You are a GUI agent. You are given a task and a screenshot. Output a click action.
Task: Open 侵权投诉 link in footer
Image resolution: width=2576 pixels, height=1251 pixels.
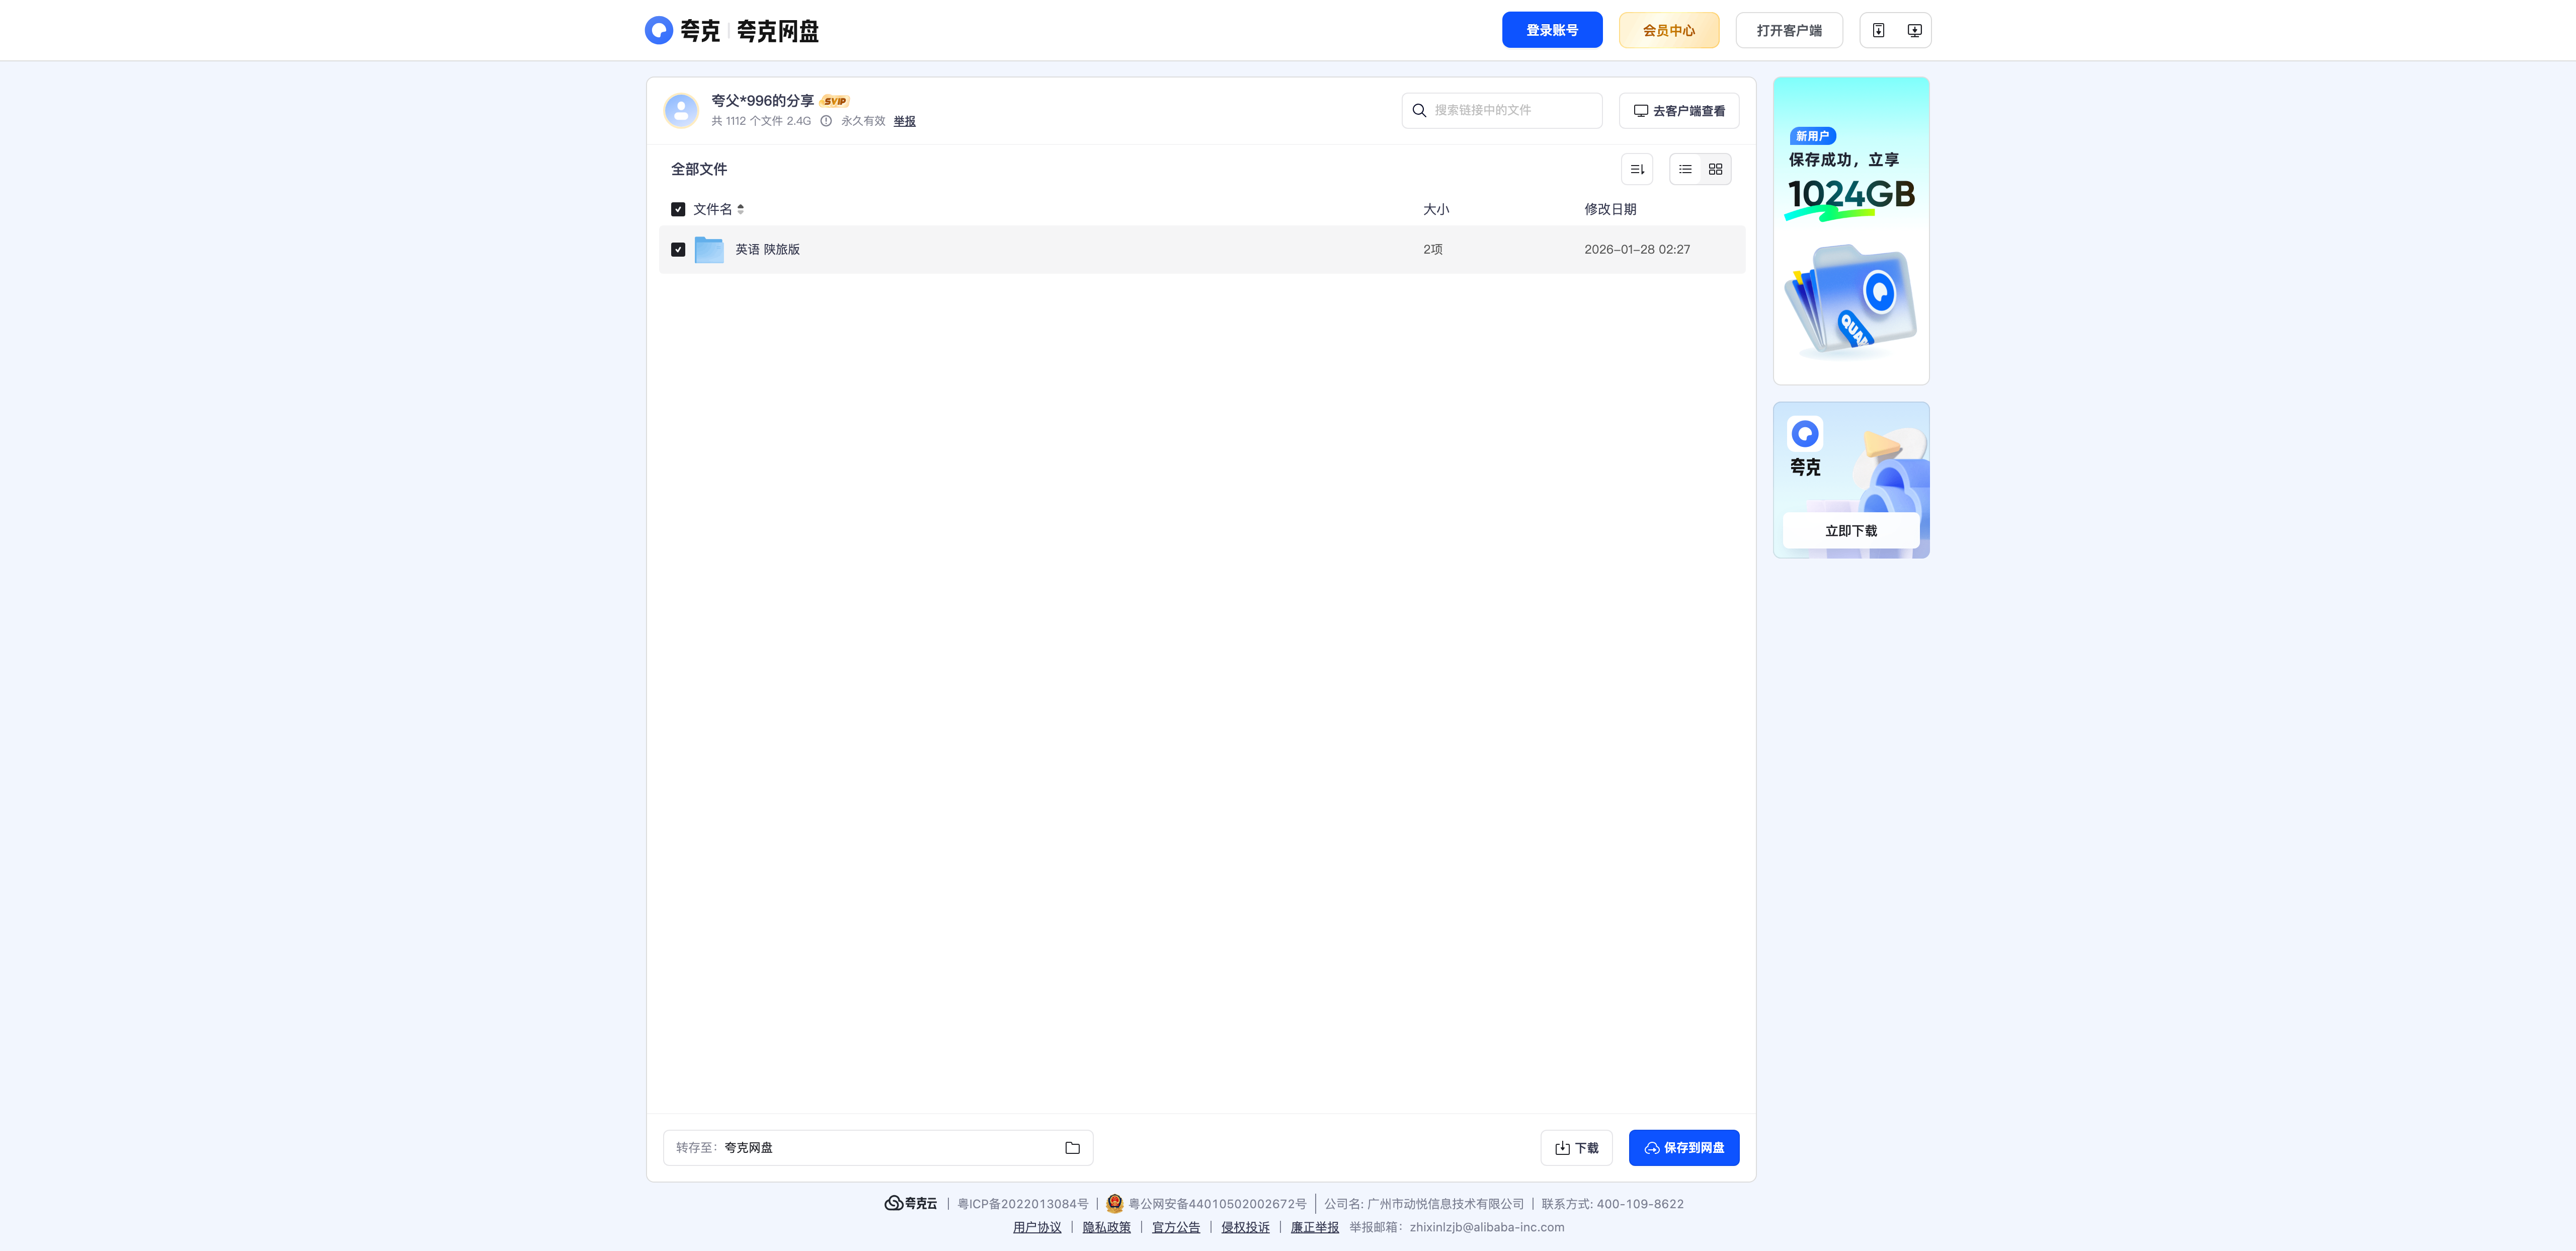[x=1245, y=1227]
